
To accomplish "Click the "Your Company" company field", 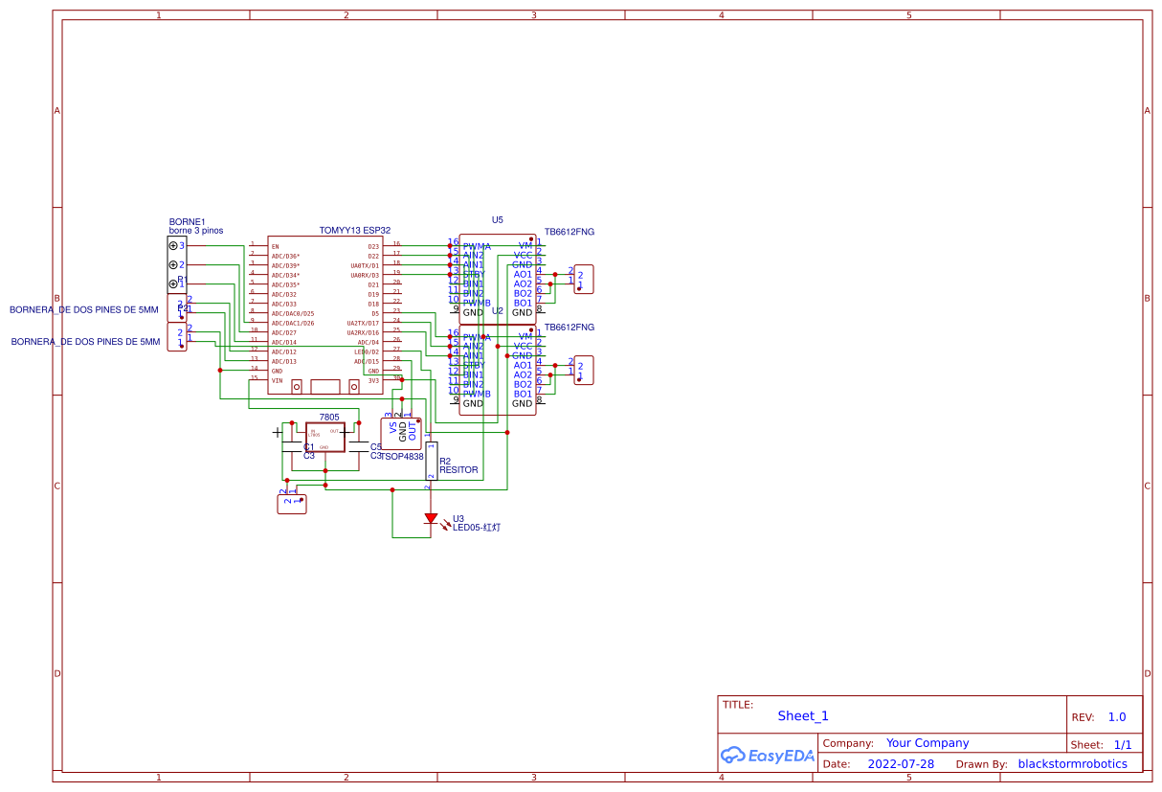I will tap(927, 743).
